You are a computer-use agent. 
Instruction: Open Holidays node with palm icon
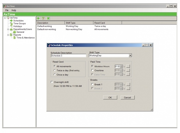coord(17,26)
